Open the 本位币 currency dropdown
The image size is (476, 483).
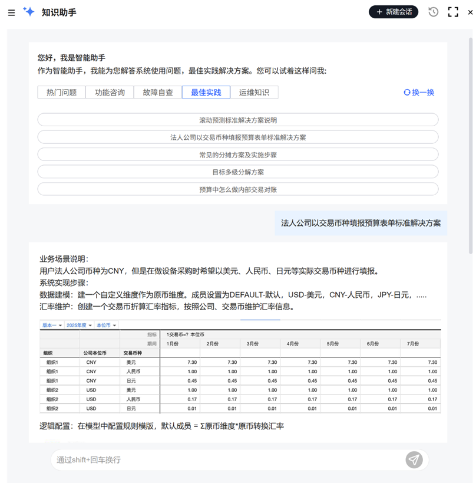pyautogui.click(x=105, y=324)
